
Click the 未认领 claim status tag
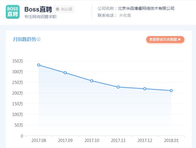pos(64,9)
